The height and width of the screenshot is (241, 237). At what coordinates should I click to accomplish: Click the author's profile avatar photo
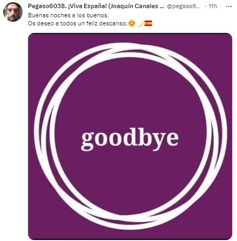click(13, 12)
